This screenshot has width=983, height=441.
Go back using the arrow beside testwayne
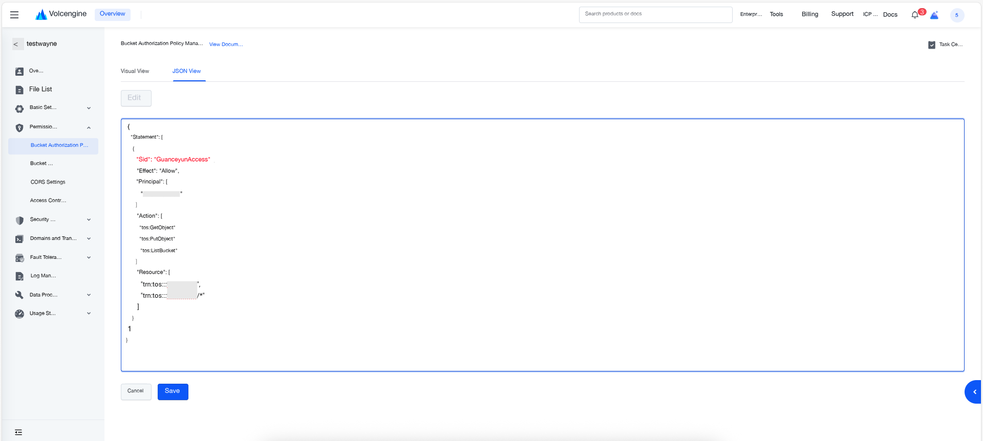[x=16, y=44]
